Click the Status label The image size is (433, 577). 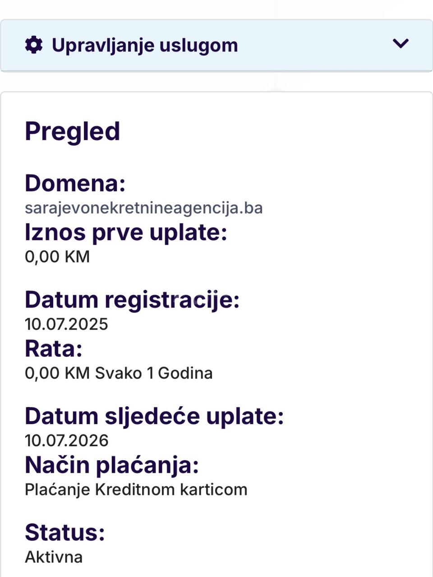tap(64, 532)
